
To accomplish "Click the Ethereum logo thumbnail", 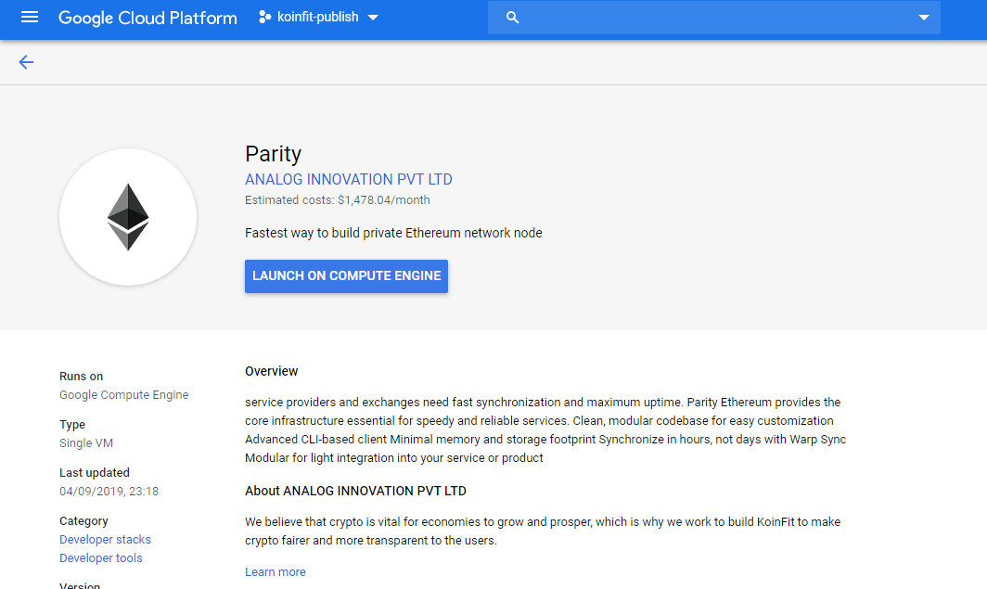I will pos(128,217).
